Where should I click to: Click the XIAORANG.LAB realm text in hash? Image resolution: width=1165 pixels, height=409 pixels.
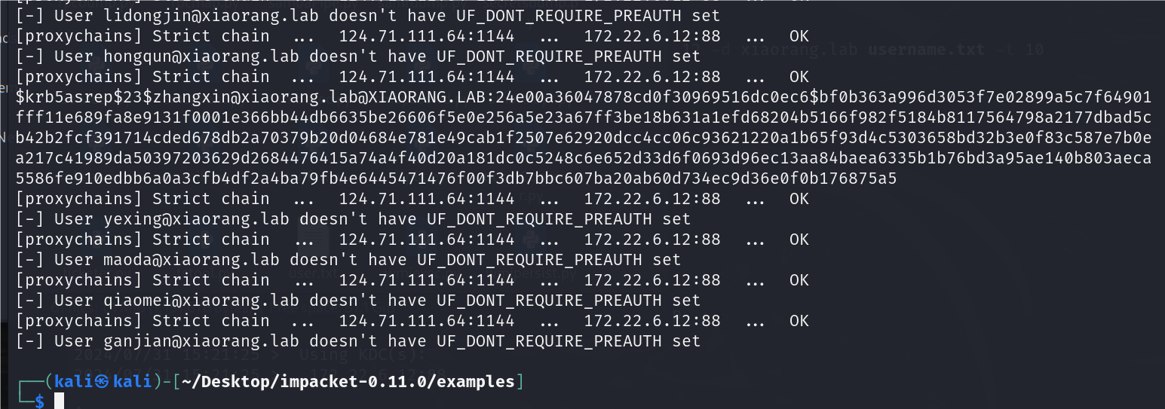[x=431, y=97]
